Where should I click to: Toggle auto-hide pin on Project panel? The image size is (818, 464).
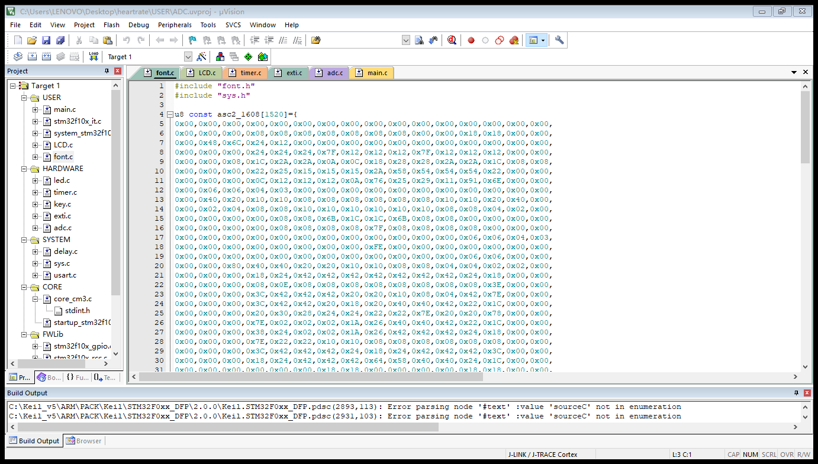tap(107, 71)
